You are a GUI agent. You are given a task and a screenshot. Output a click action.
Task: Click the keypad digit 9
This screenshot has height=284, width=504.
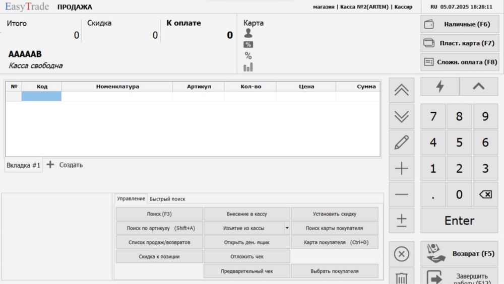tap(485, 116)
